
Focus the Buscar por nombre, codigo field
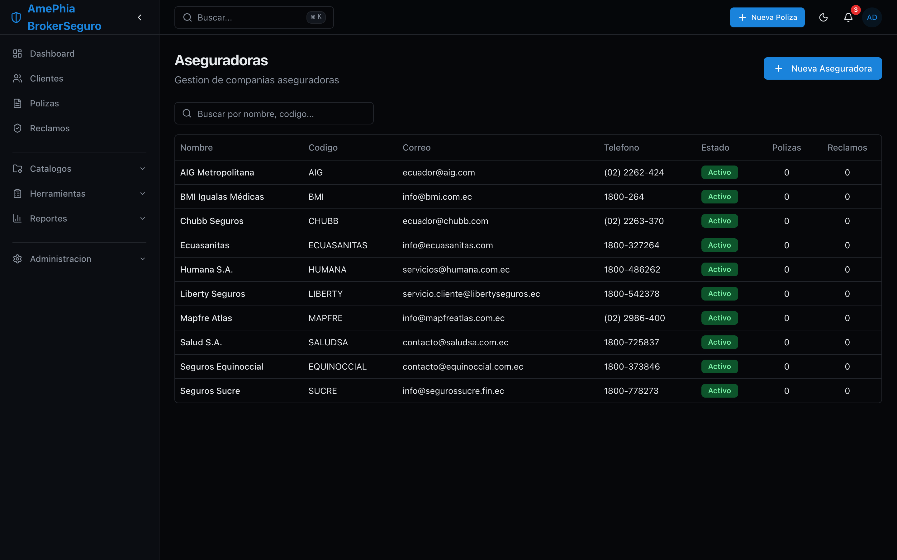click(x=274, y=113)
